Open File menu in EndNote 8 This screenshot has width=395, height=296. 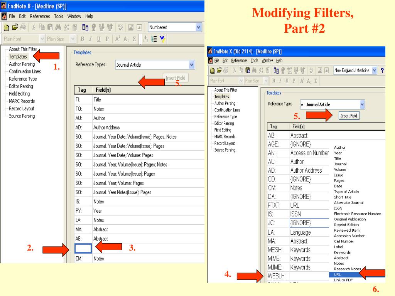tap(12, 16)
